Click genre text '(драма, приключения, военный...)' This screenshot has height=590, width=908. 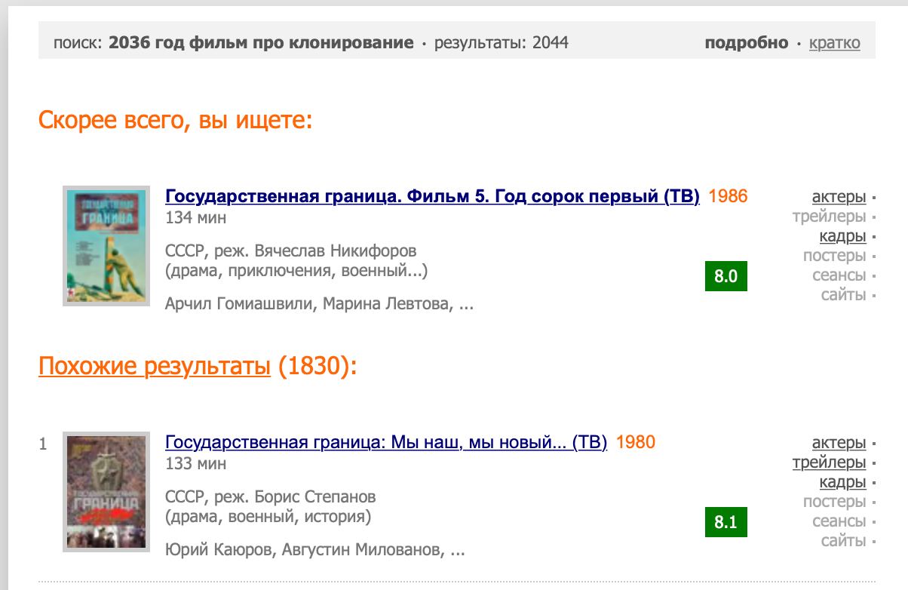[296, 271]
